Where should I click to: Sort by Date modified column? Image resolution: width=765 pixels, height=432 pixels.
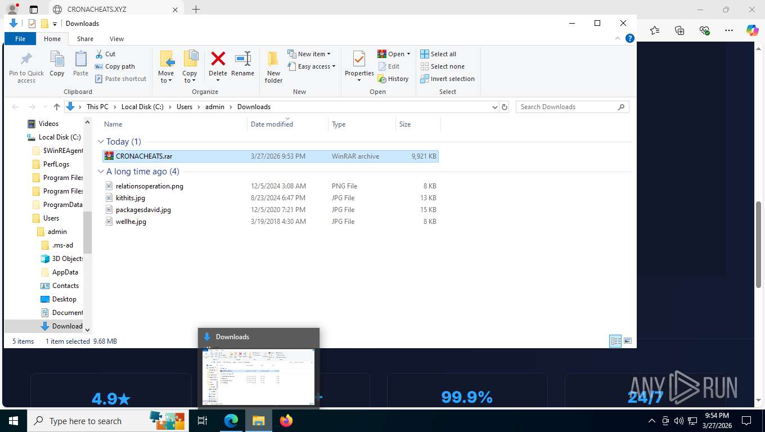click(x=287, y=124)
